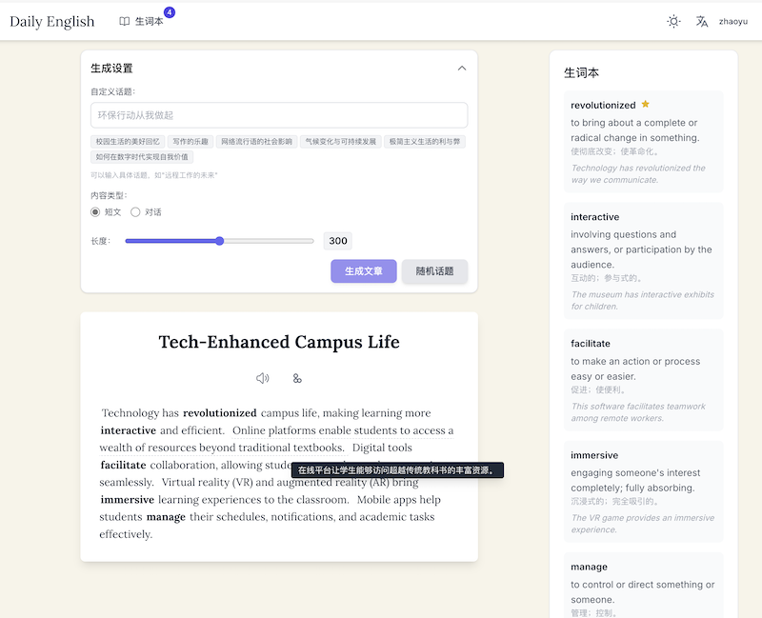Click the custom topic input field

pyautogui.click(x=279, y=115)
